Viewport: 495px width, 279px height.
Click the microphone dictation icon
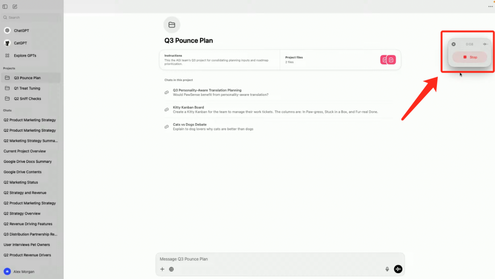click(x=387, y=269)
